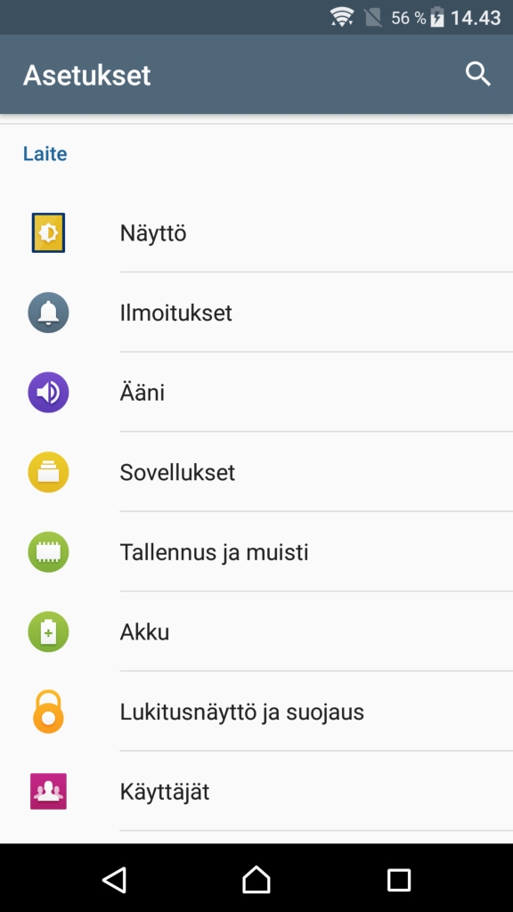Tap the pink Käyttäjät users icon

point(48,791)
